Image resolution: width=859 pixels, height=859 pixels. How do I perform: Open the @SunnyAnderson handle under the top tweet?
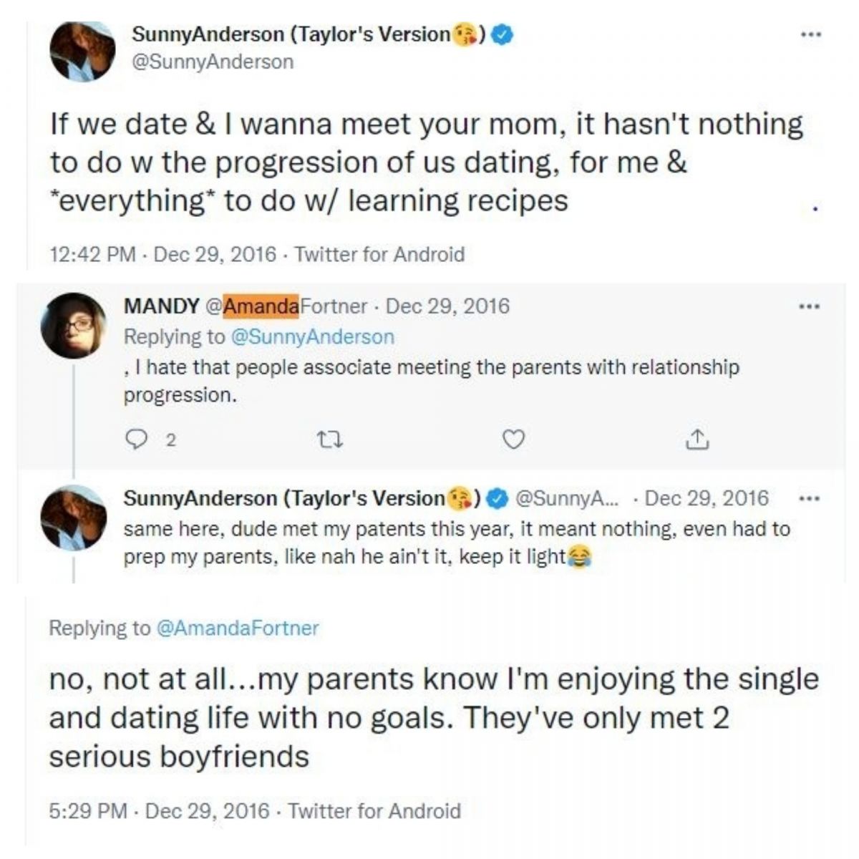point(212,64)
